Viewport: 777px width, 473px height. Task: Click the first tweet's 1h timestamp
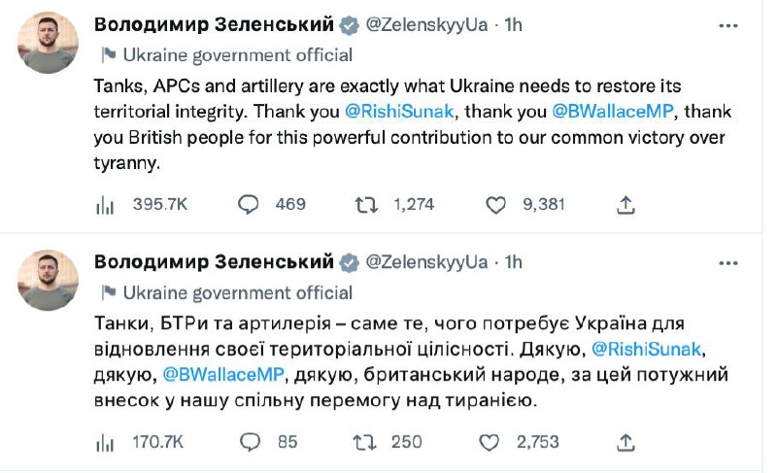tap(513, 24)
